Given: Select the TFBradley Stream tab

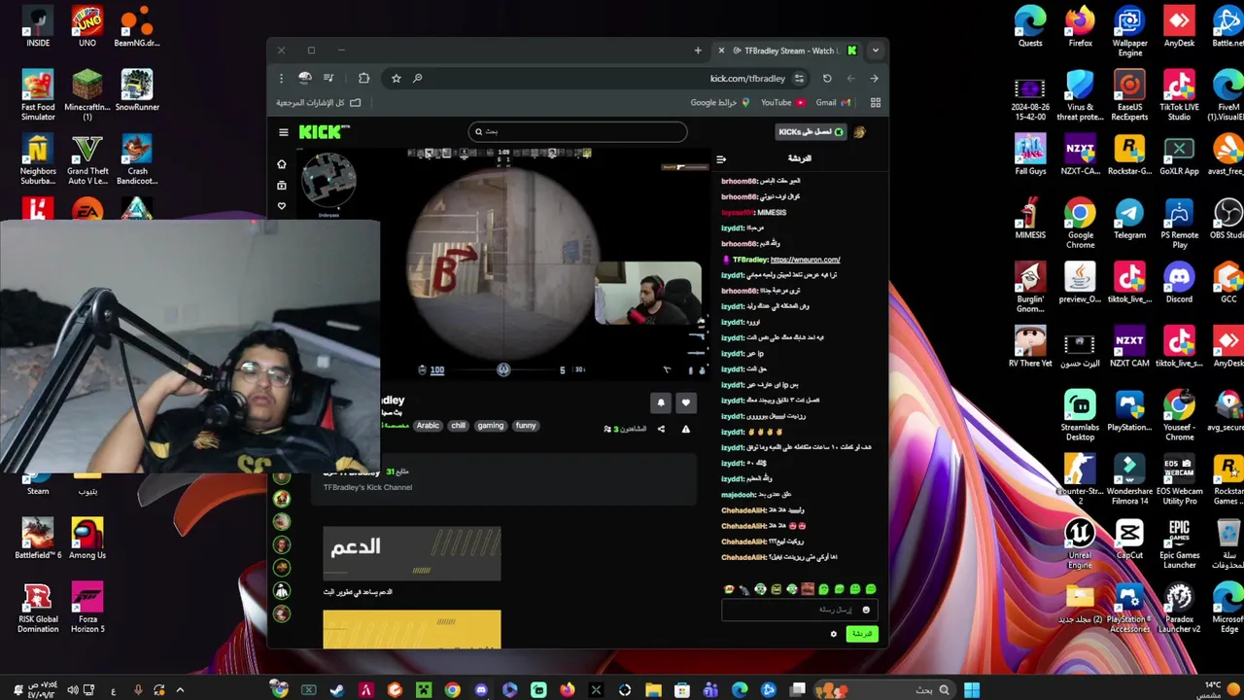Looking at the screenshot, I should [x=789, y=51].
